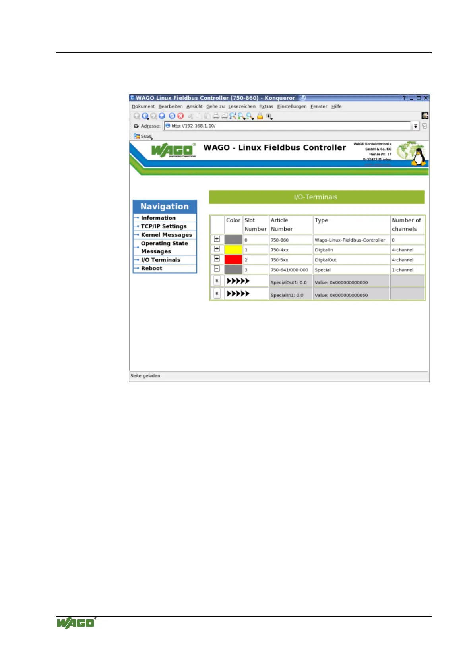473x669 pixels.
Task: Open the Einstellungen menu
Action: [x=292, y=106]
